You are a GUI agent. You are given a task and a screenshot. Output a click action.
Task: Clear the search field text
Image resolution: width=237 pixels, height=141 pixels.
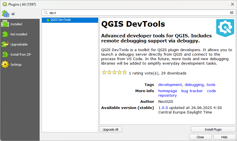click(x=232, y=13)
